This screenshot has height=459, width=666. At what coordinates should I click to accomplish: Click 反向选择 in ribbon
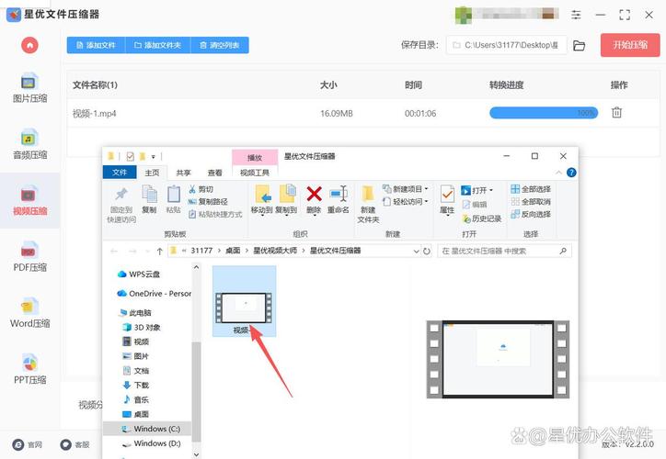tap(531, 214)
